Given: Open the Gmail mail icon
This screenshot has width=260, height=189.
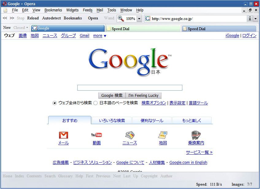Looking at the screenshot, I should [x=64, y=135].
